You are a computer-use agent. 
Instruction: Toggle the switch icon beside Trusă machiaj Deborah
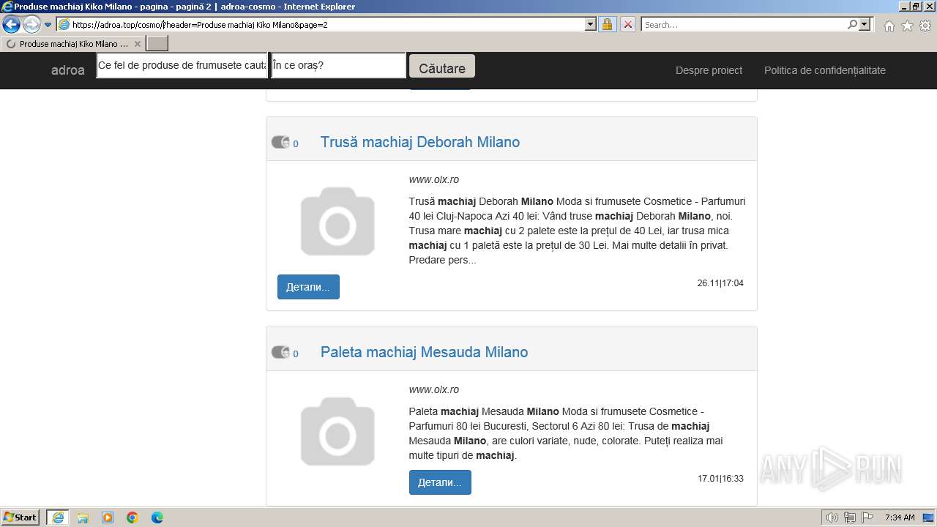tap(280, 142)
